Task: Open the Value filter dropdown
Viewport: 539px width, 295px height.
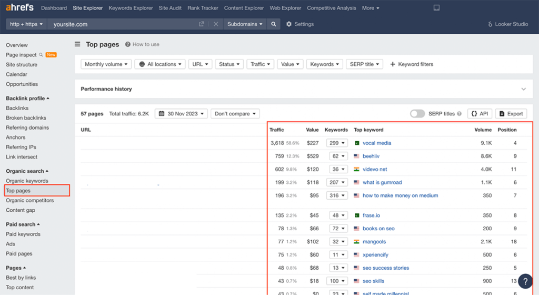Action: click(290, 64)
